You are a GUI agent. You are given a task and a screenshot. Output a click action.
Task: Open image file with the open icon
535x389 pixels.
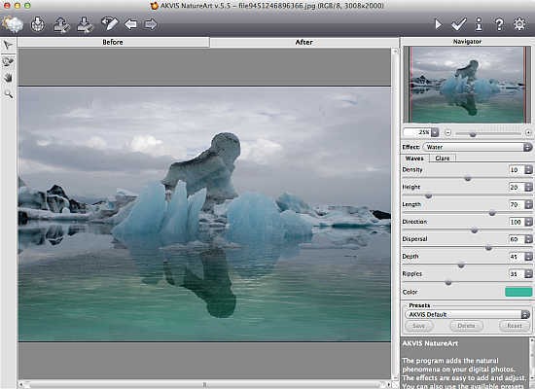38,24
